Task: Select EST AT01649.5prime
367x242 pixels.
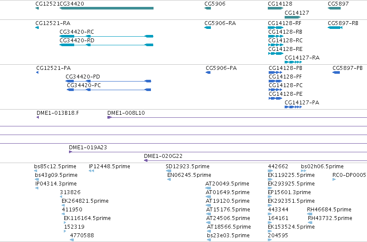Action: 208,197
